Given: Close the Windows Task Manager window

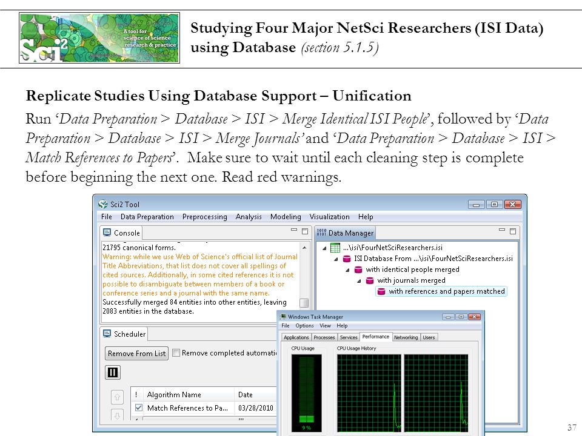Looking at the screenshot, I should (x=474, y=317).
